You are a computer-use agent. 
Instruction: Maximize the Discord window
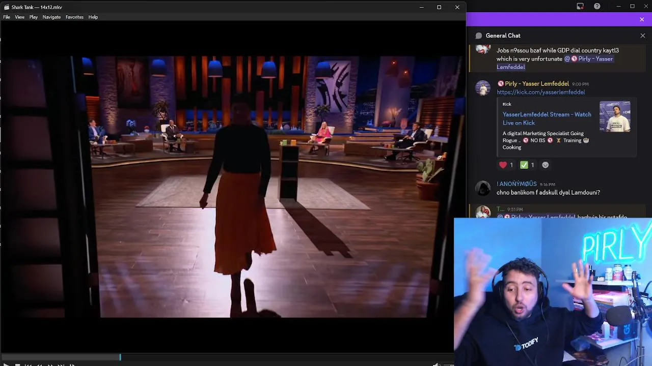pyautogui.click(x=632, y=6)
